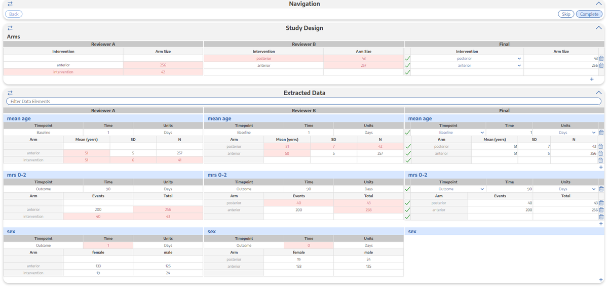The width and height of the screenshot is (608, 297).
Task: Click Final mean age posterior SD field
Action: [534, 147]
